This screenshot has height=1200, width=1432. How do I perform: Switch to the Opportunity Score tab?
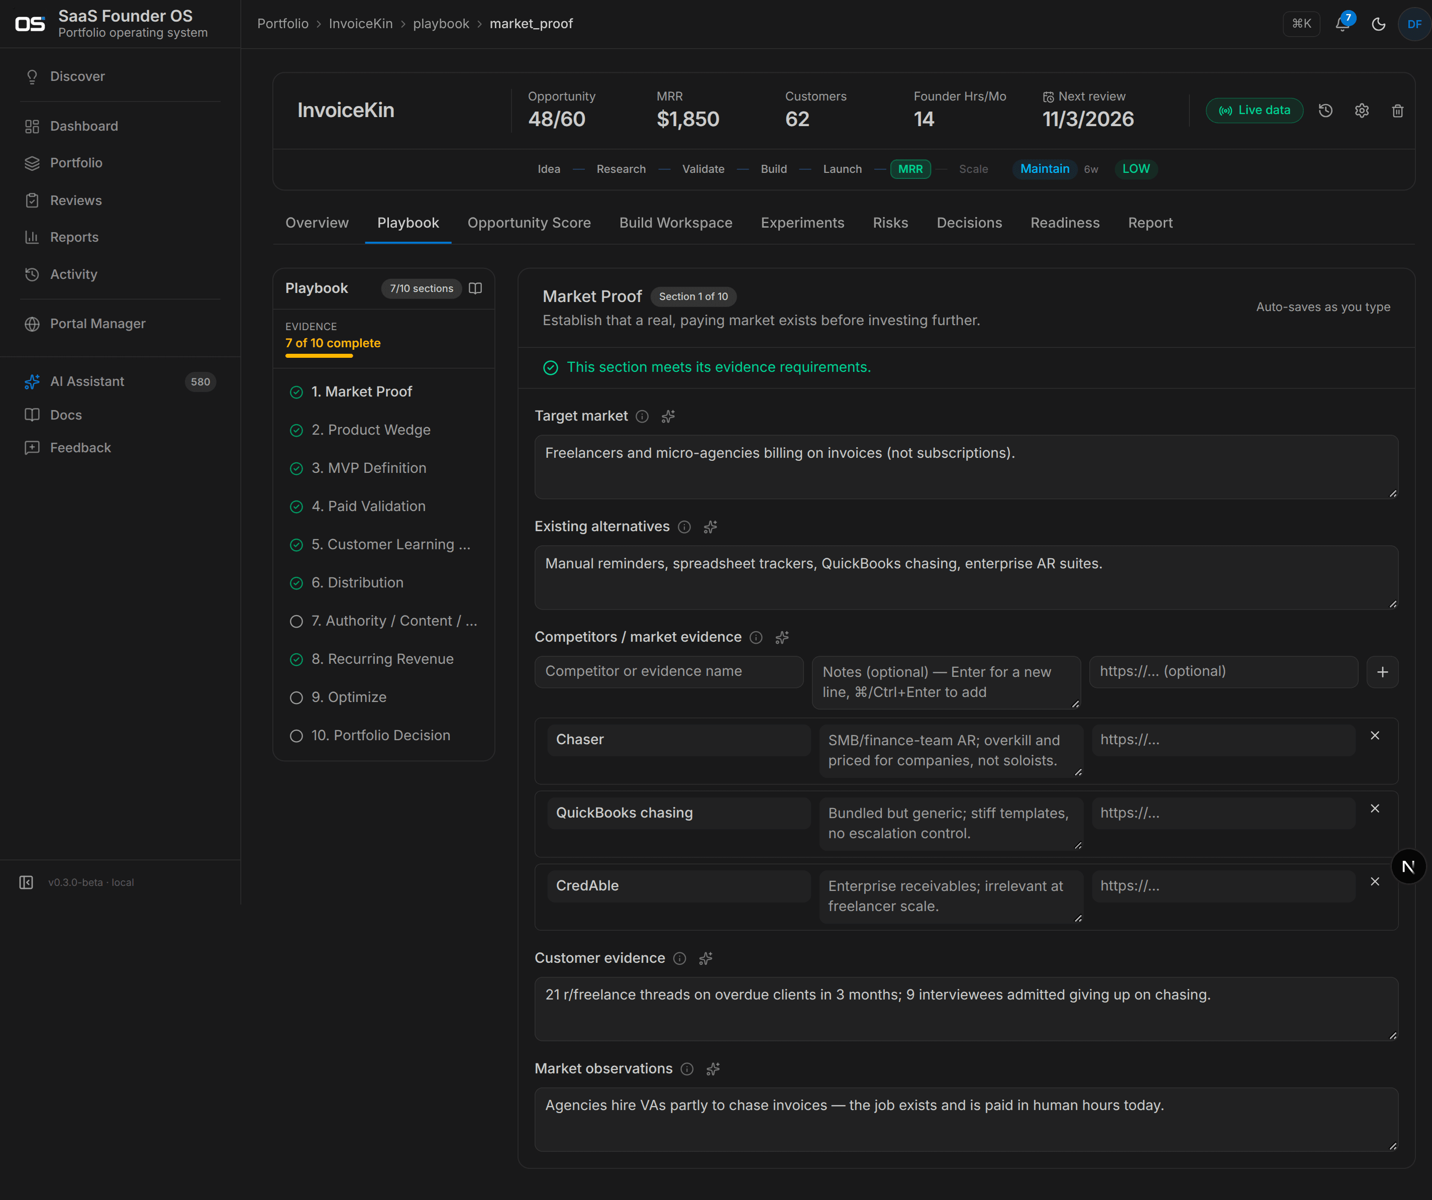pos(529,223)
